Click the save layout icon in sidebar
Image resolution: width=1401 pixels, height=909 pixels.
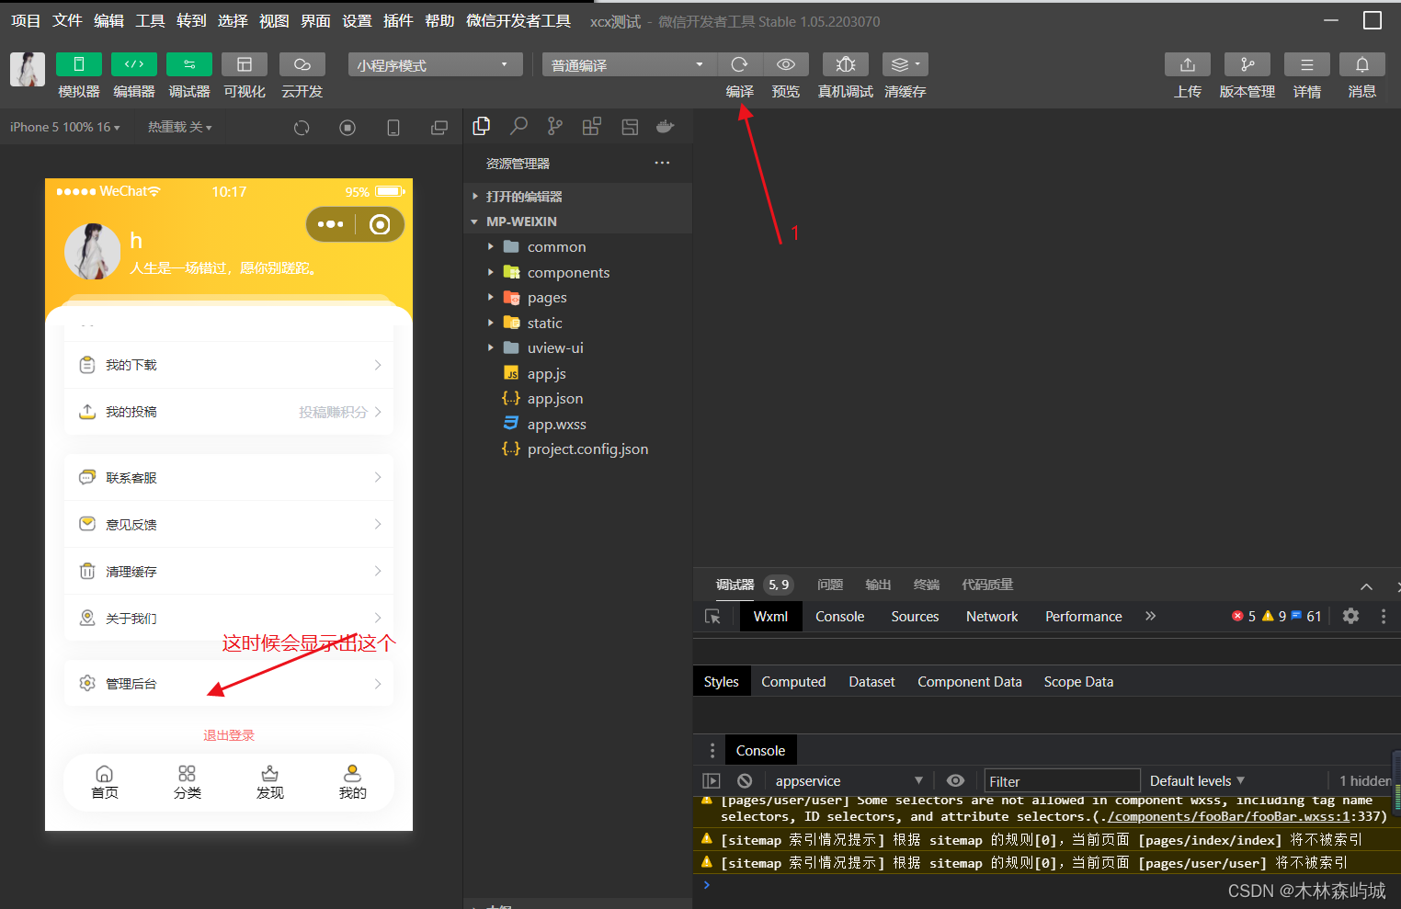pos(630,127)
